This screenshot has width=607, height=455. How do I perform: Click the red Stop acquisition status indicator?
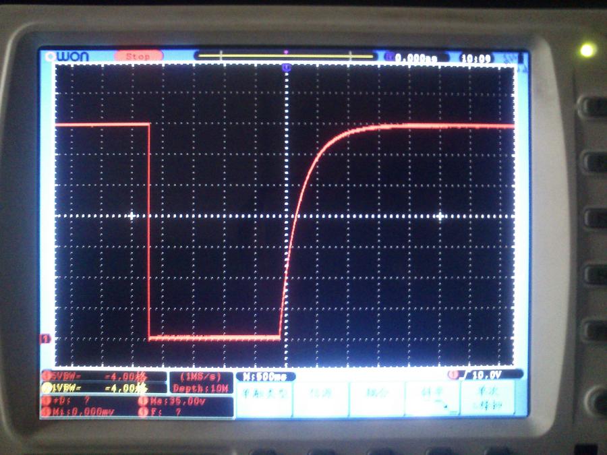point(138,57)
